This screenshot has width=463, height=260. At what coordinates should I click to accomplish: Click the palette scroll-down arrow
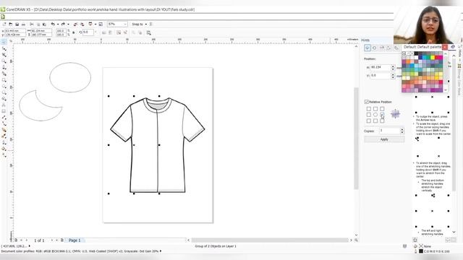446,90
